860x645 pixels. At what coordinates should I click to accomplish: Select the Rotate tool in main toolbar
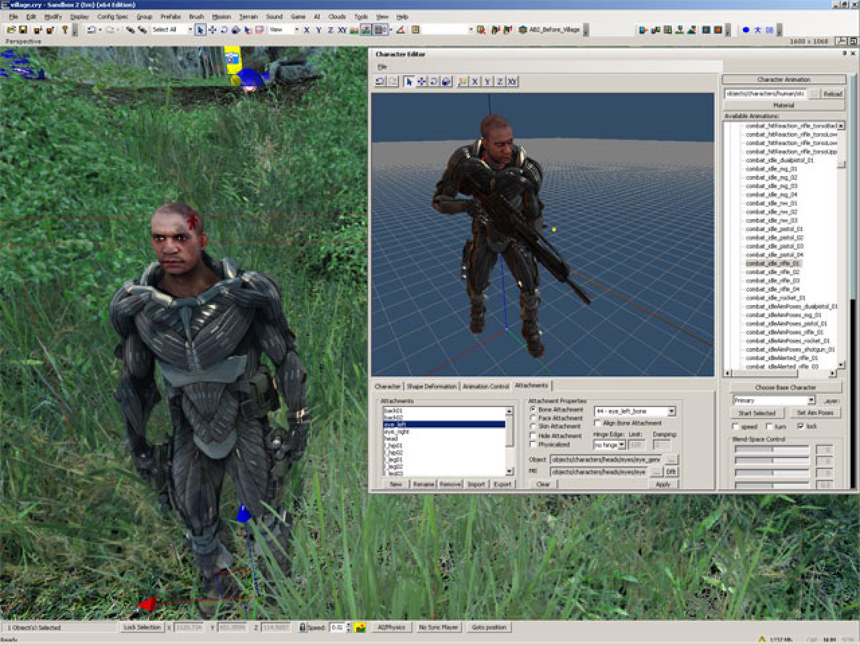(x=224, y=30)
